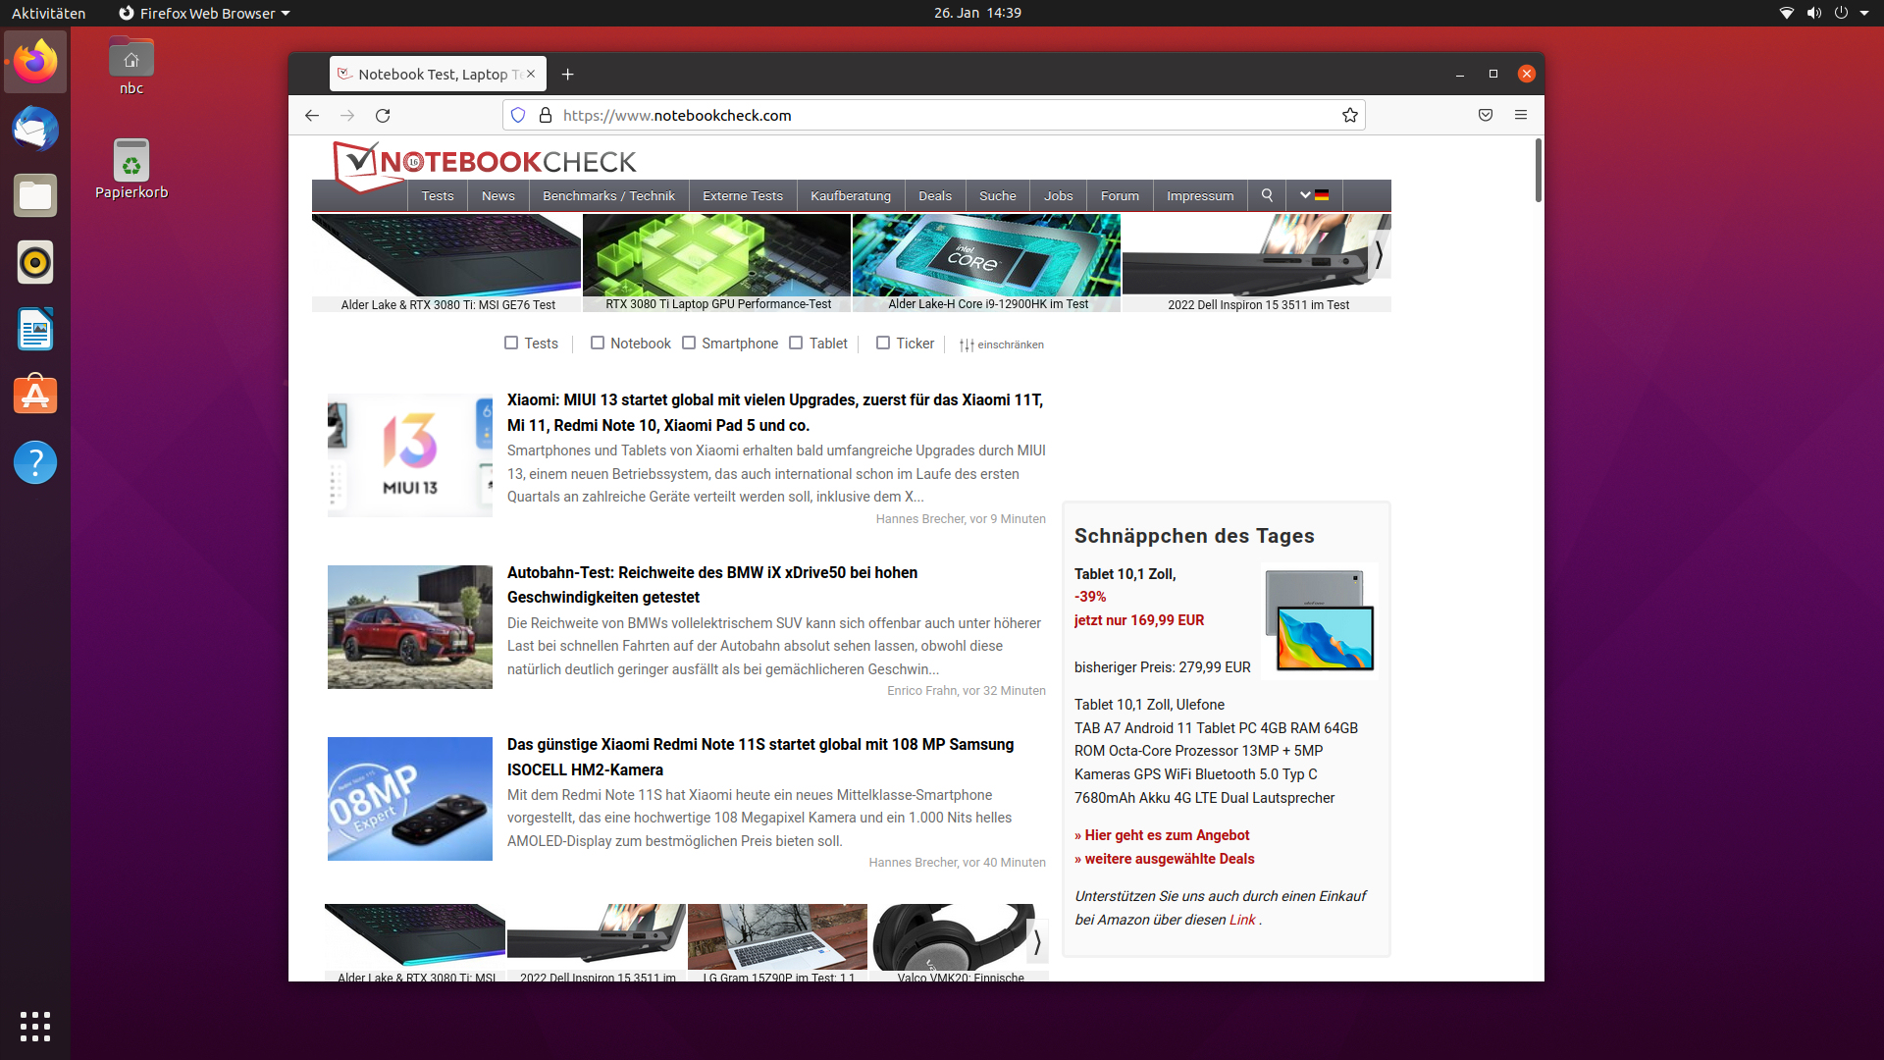Bookmark page with the star icon
Image resolution: width=1884 pixels, height=1060 pixels.
(1350, 116)
